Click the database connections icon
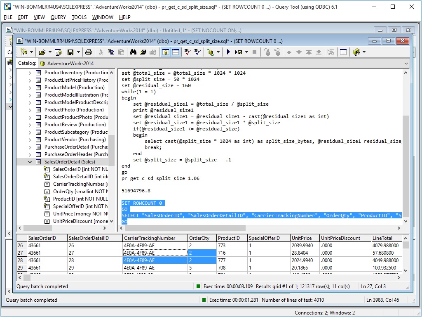Viewport: 422px width, 317px height. coord(356,52)
